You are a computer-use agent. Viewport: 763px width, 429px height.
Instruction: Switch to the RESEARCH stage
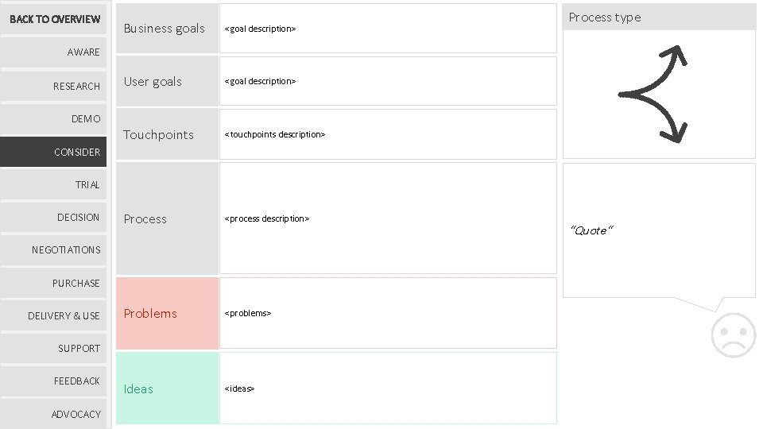click(x=55, y=86)
